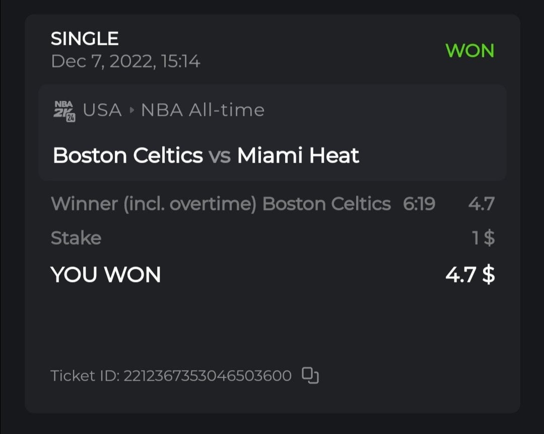This screenshot has width=544, height=434.
Task: Click the Winner (incl. overtime) market text
Action: click(x=154, y=204)
